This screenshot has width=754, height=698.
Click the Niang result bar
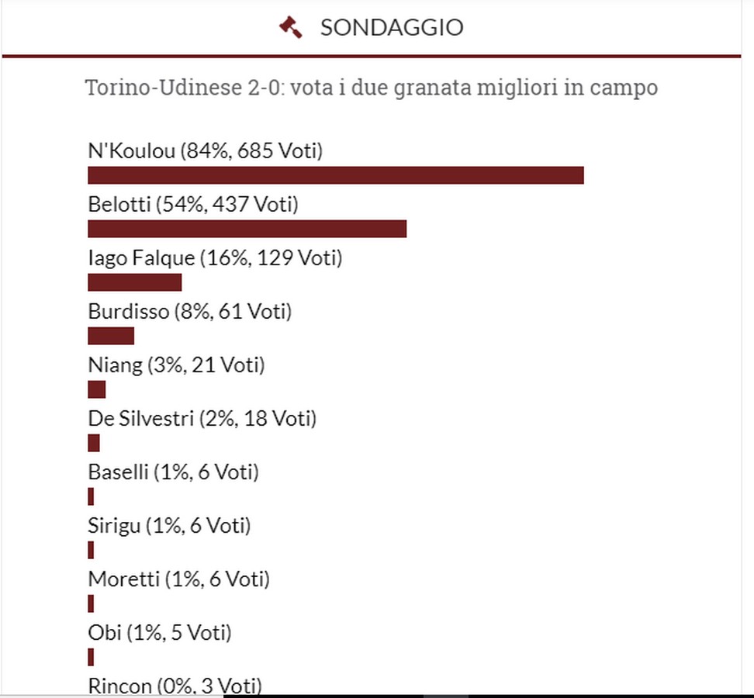(x=97, y=389)
